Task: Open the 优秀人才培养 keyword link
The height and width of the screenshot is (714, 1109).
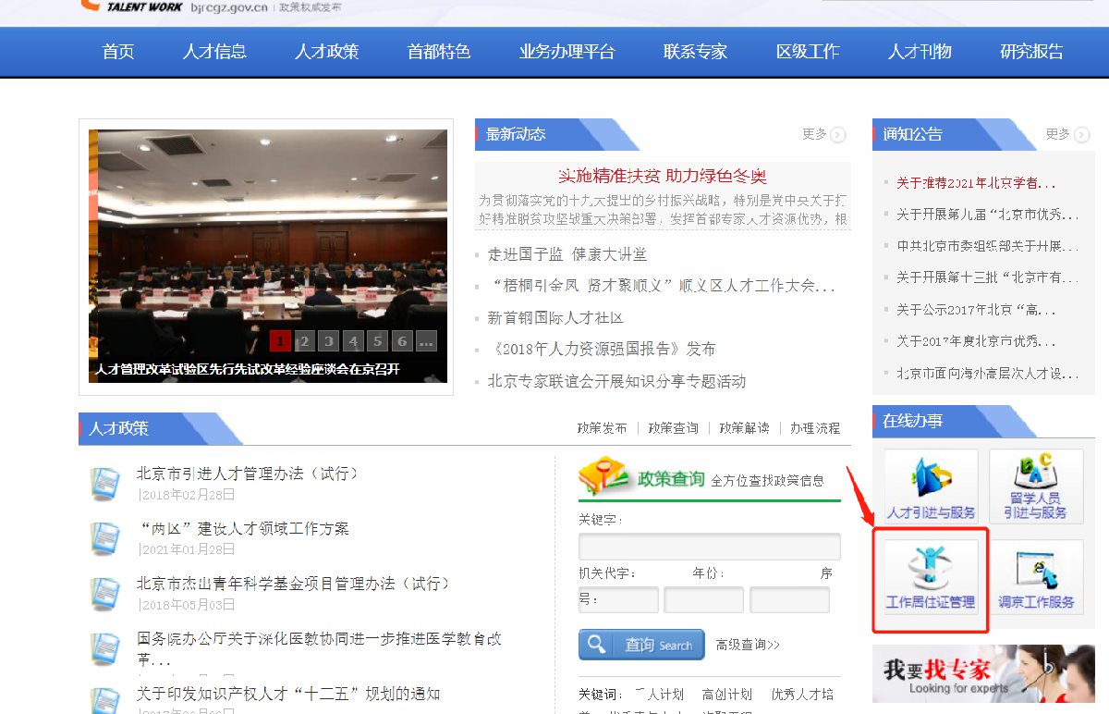Action: [802, 695]
